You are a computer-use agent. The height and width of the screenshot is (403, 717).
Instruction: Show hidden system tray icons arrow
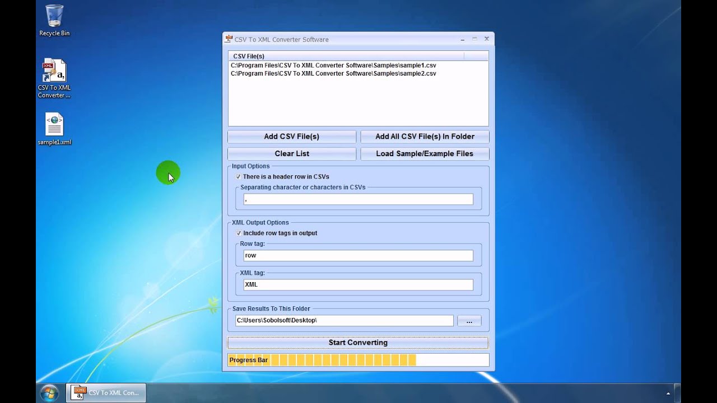[x=668, y=393]
